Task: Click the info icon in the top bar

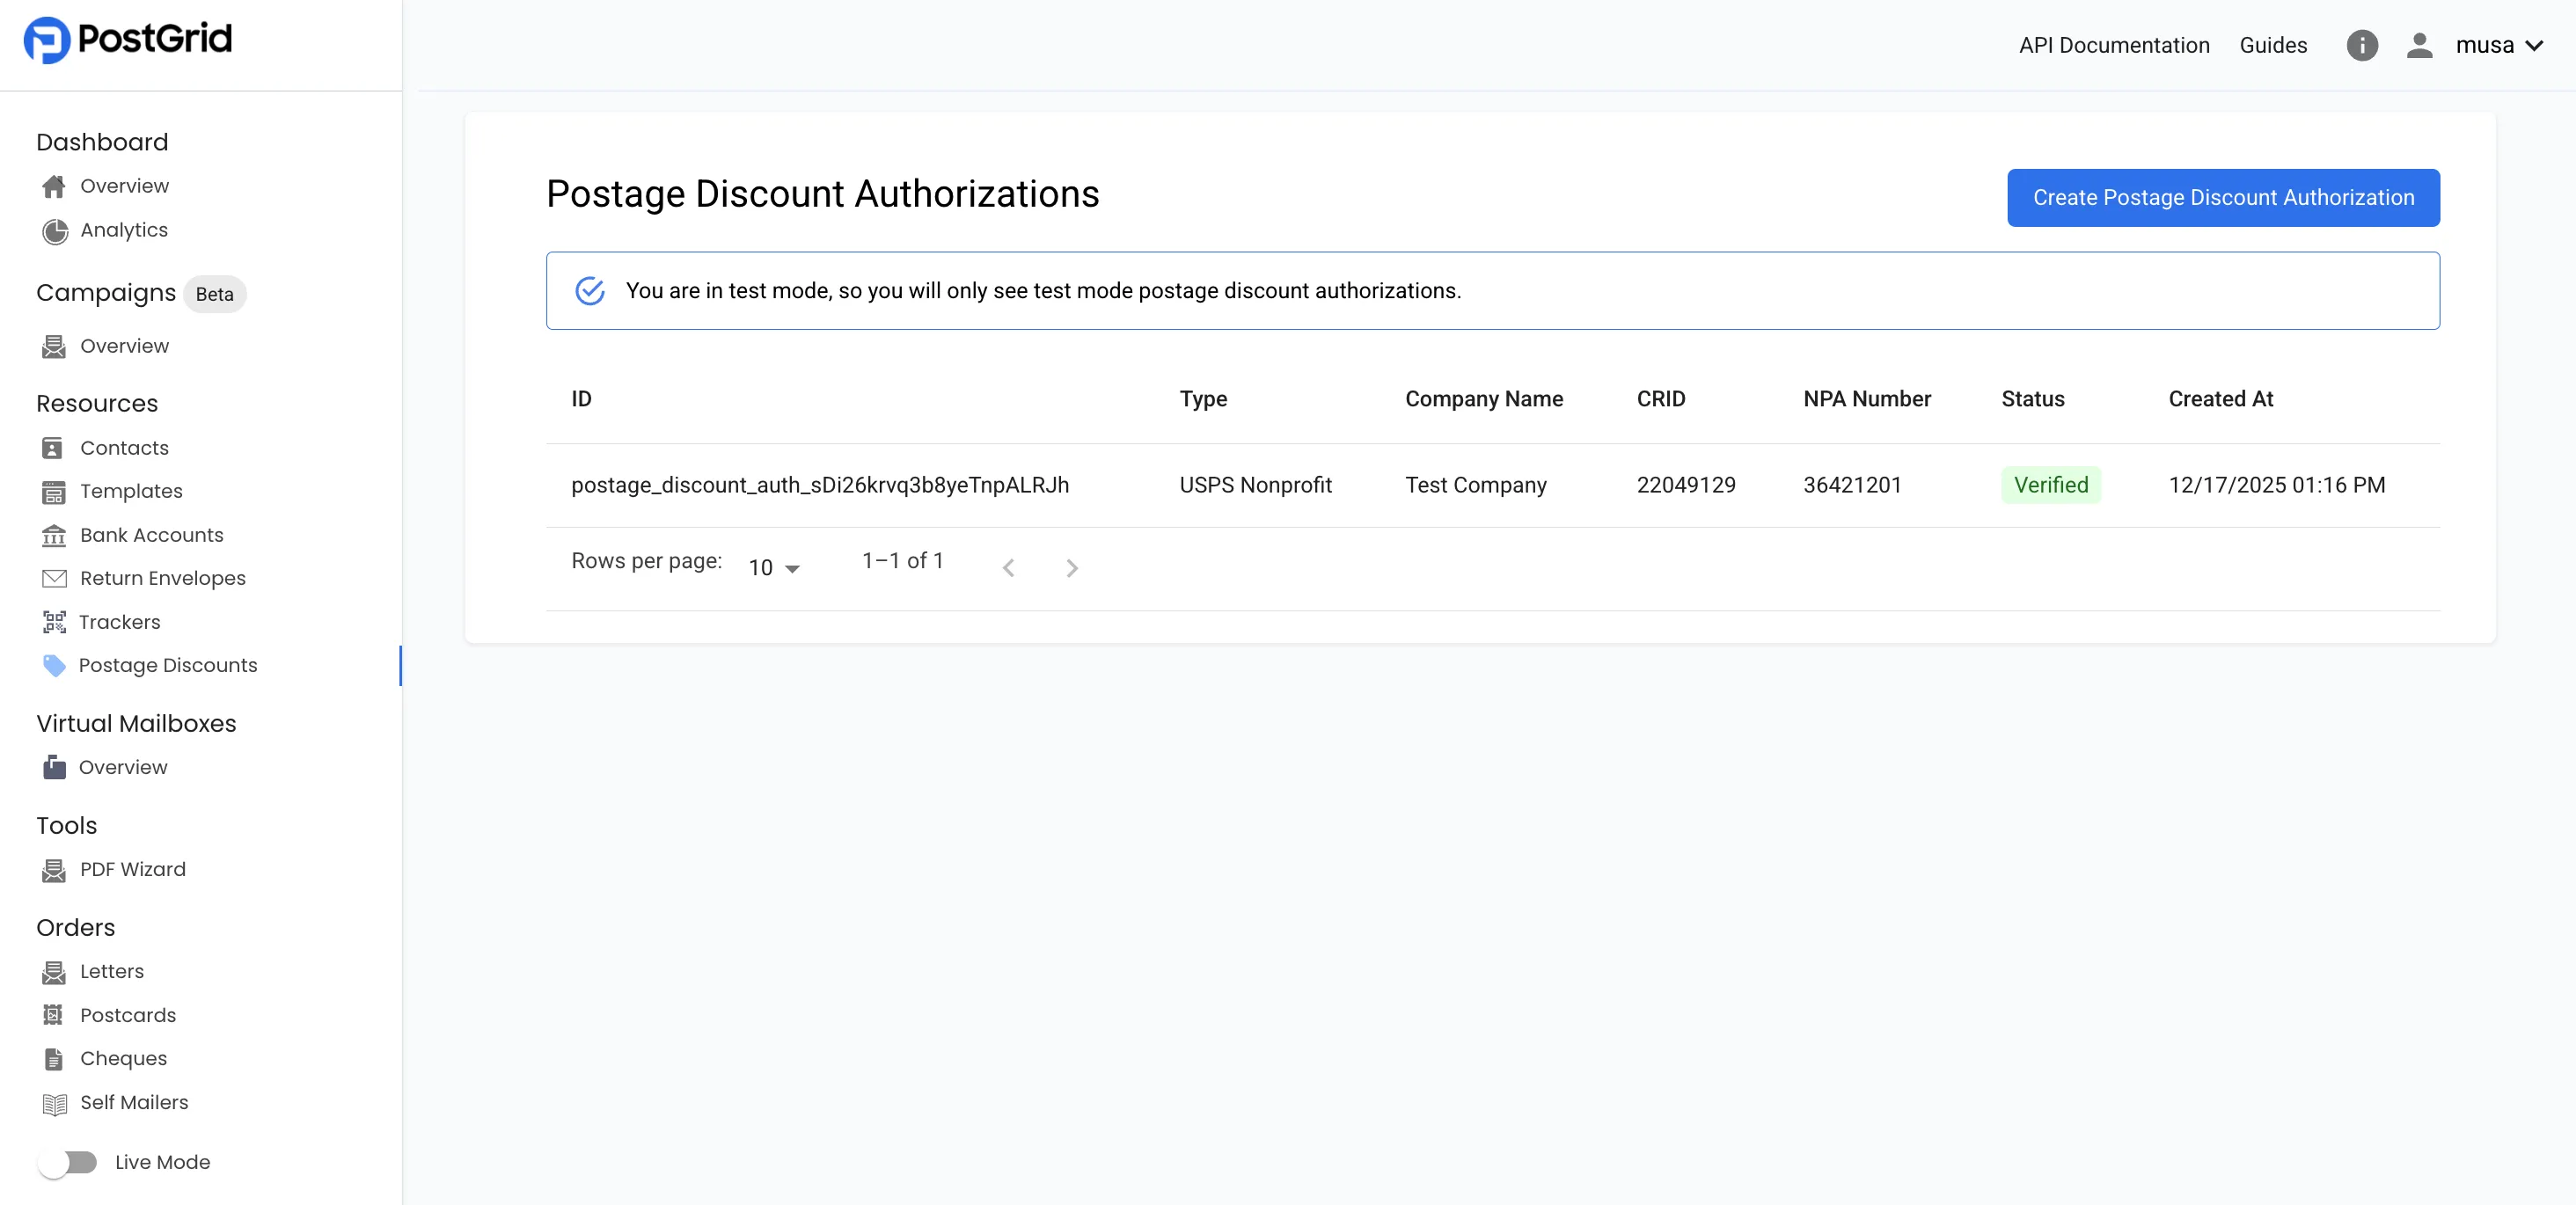Action: 2362,45
